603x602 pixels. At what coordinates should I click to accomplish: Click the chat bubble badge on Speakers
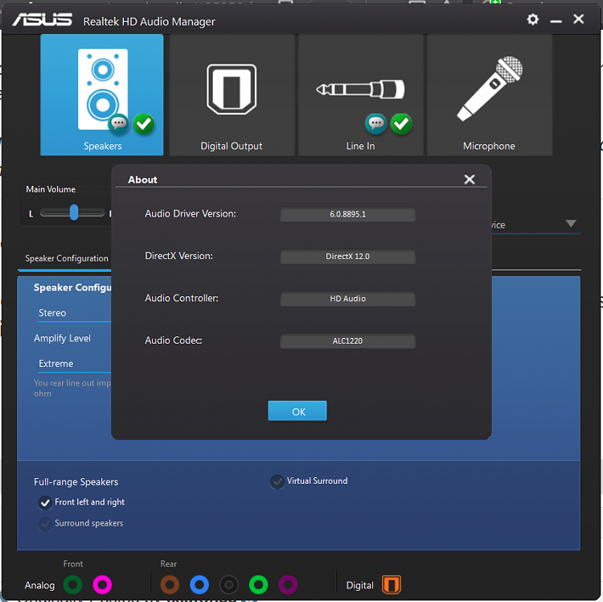pos(118,124)
